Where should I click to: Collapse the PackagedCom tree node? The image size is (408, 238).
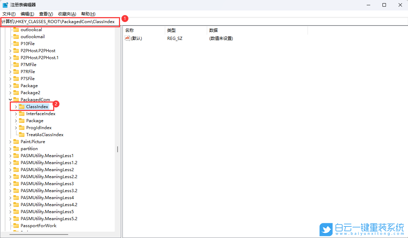pos(11,99)
